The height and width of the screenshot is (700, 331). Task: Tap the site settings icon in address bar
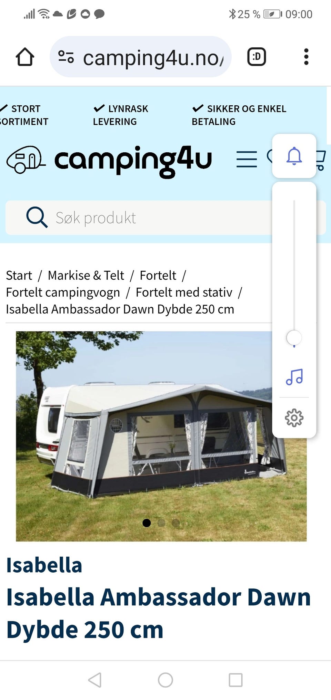[x=66, y=57]
